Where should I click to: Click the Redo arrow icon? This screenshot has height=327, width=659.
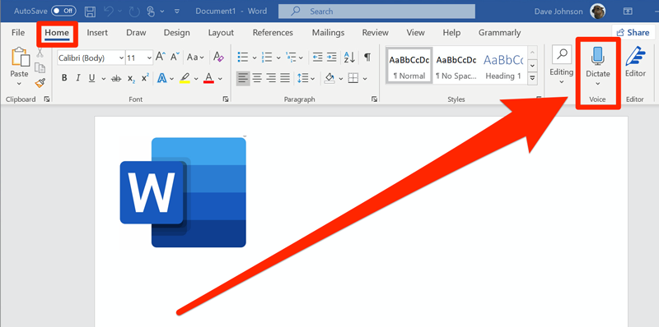coord(134,12)
